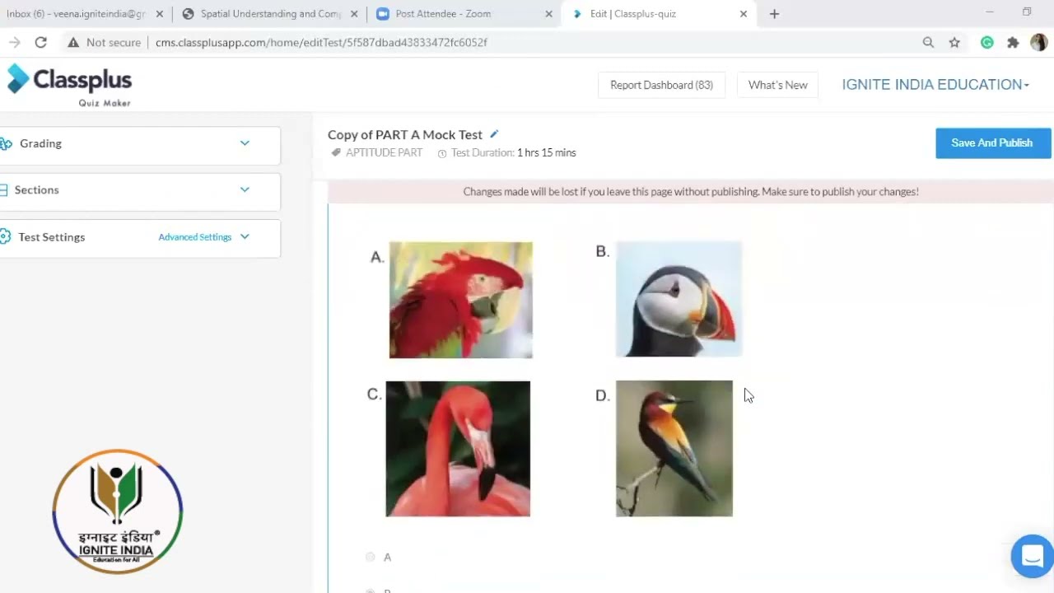The height and width of the screenshot is (593, 1054).
Task: Click the Grading label
Action: [40, 143]
